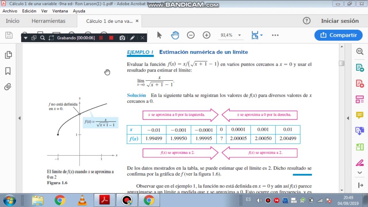Click the 'EJEMPLO 1' heading text

140,52
